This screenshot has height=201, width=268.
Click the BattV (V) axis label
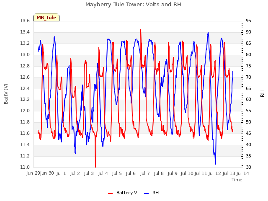click(x=6, y=94)
